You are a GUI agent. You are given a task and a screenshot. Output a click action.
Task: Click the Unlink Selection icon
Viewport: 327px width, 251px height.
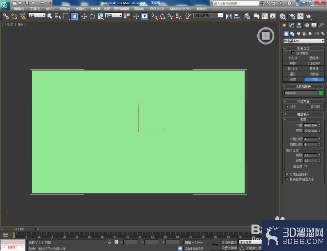click(14, 16)
